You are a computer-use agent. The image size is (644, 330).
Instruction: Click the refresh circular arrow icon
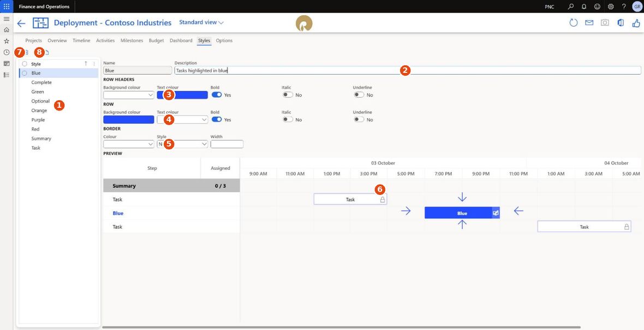point(574,23)
